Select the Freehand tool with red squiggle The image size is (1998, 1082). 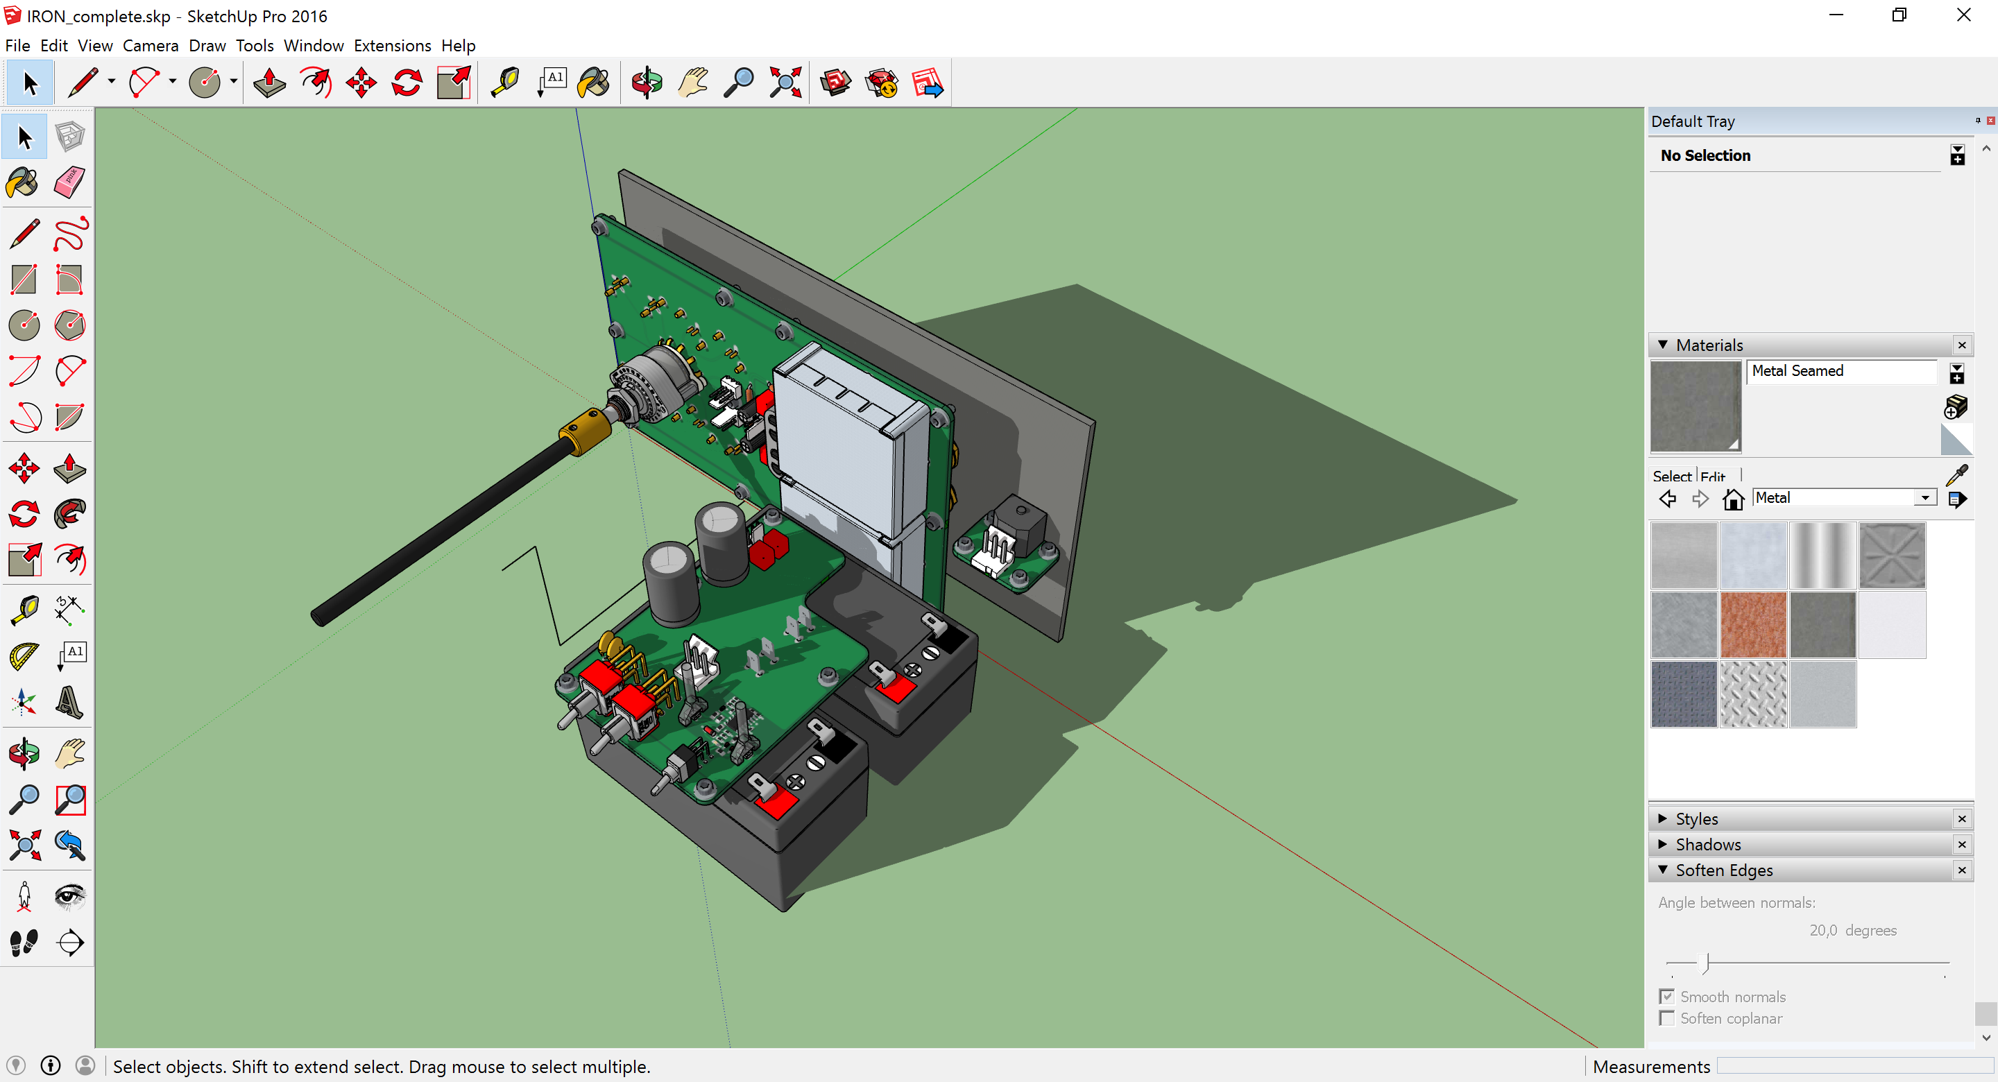70,234
